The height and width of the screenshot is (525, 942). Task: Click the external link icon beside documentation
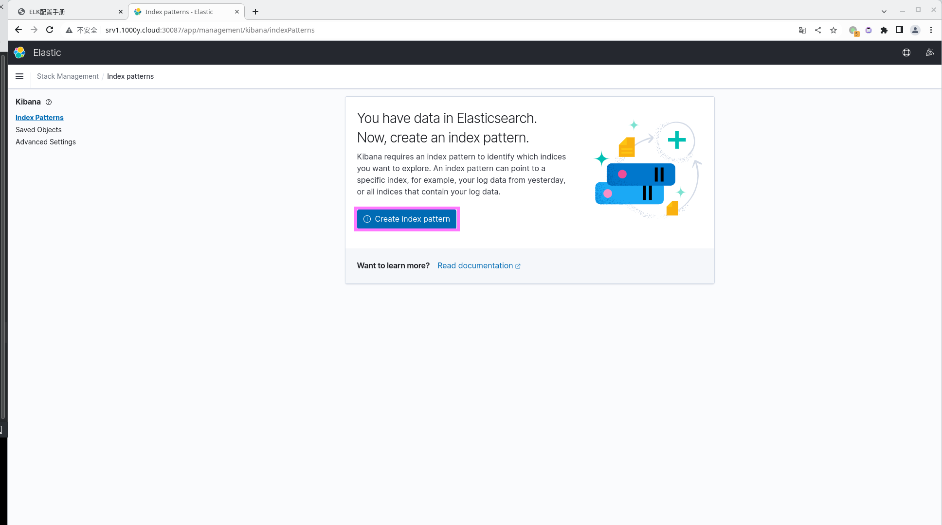click(x=518, y=266)
